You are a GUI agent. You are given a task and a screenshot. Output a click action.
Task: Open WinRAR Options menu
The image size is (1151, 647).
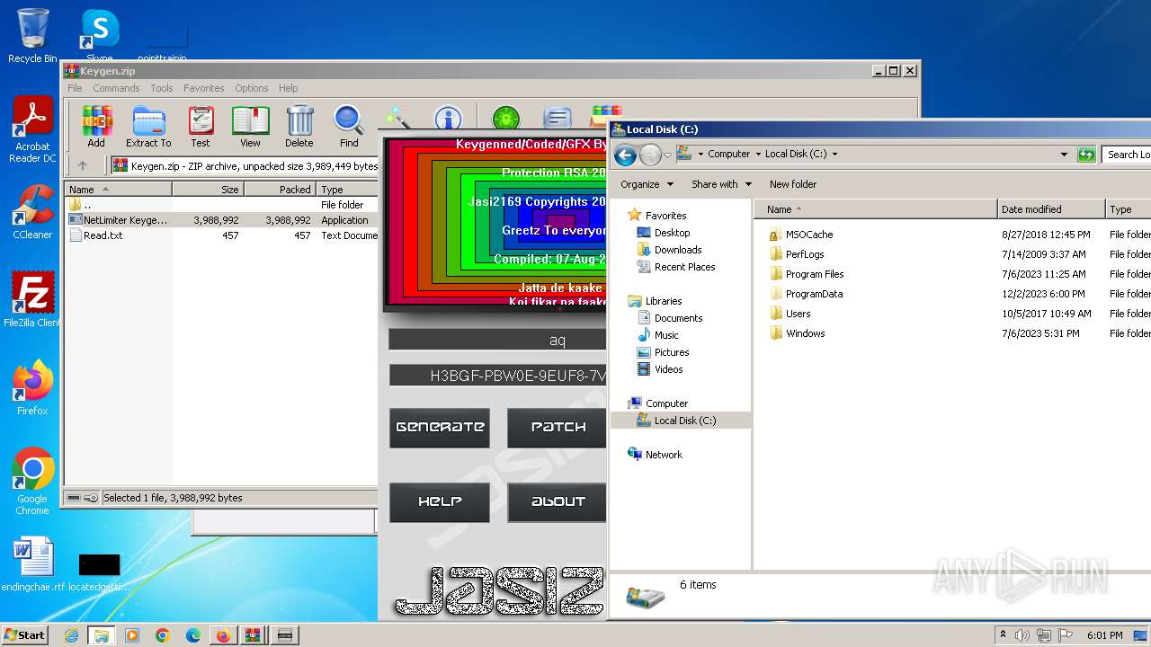[x=252, y=88]
